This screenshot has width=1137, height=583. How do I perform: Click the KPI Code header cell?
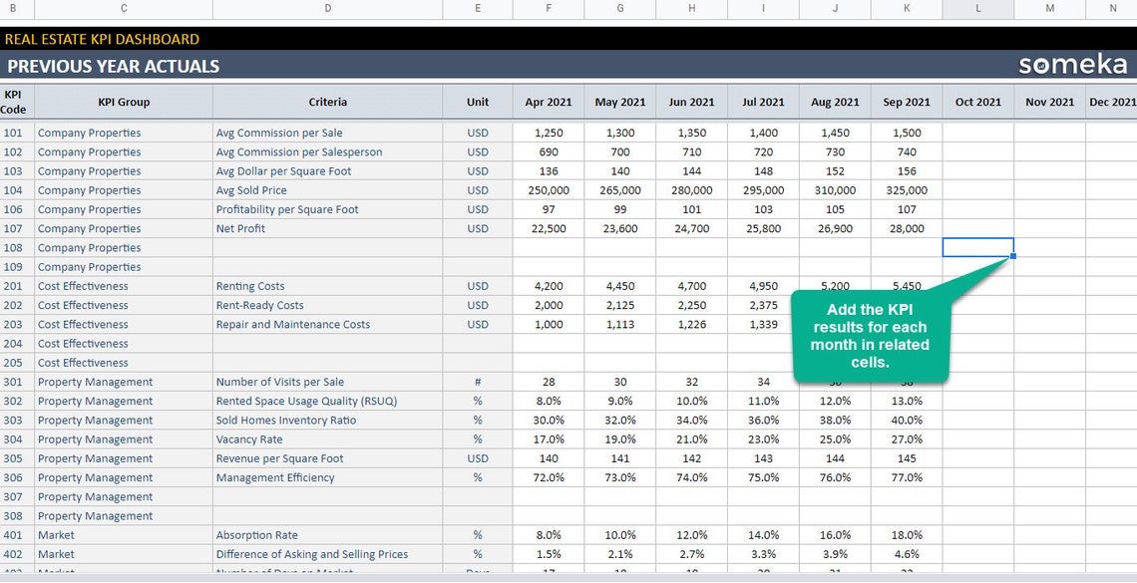(14, 101)
